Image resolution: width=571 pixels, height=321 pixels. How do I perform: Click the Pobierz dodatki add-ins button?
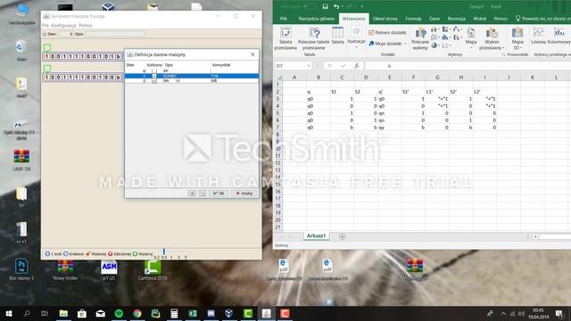point(387,32)
